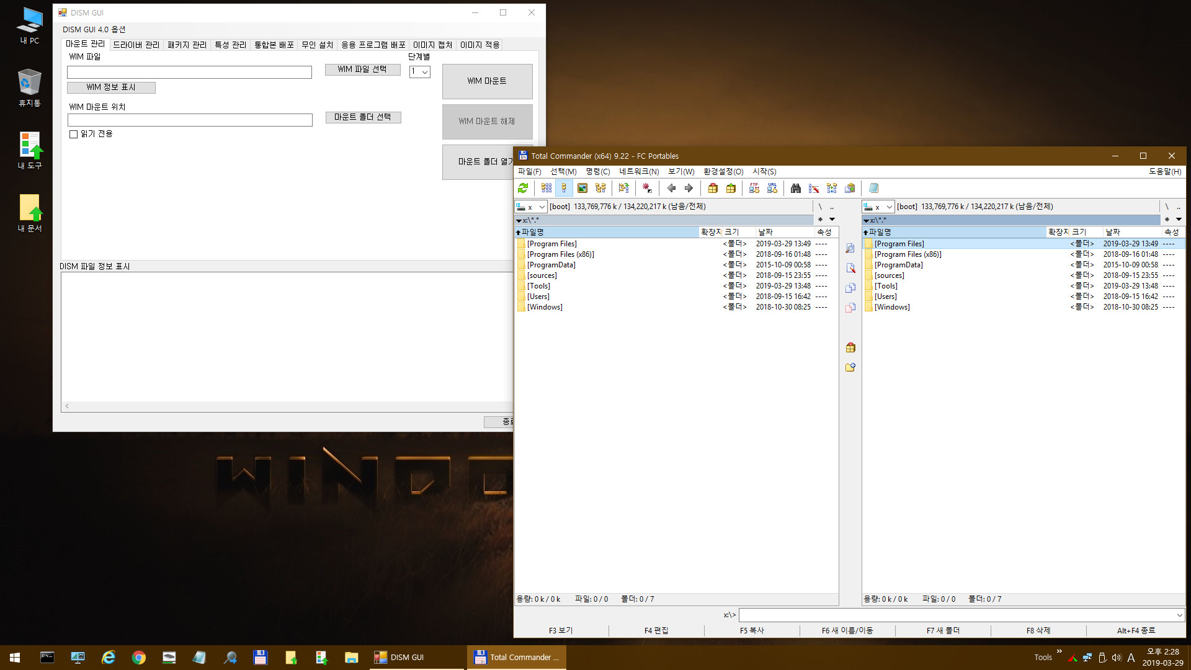Switch to the 드라이버 관리 tab
Image resolution: width=1191 pixels, height=670 pixels.
click(x=136, y=45)
